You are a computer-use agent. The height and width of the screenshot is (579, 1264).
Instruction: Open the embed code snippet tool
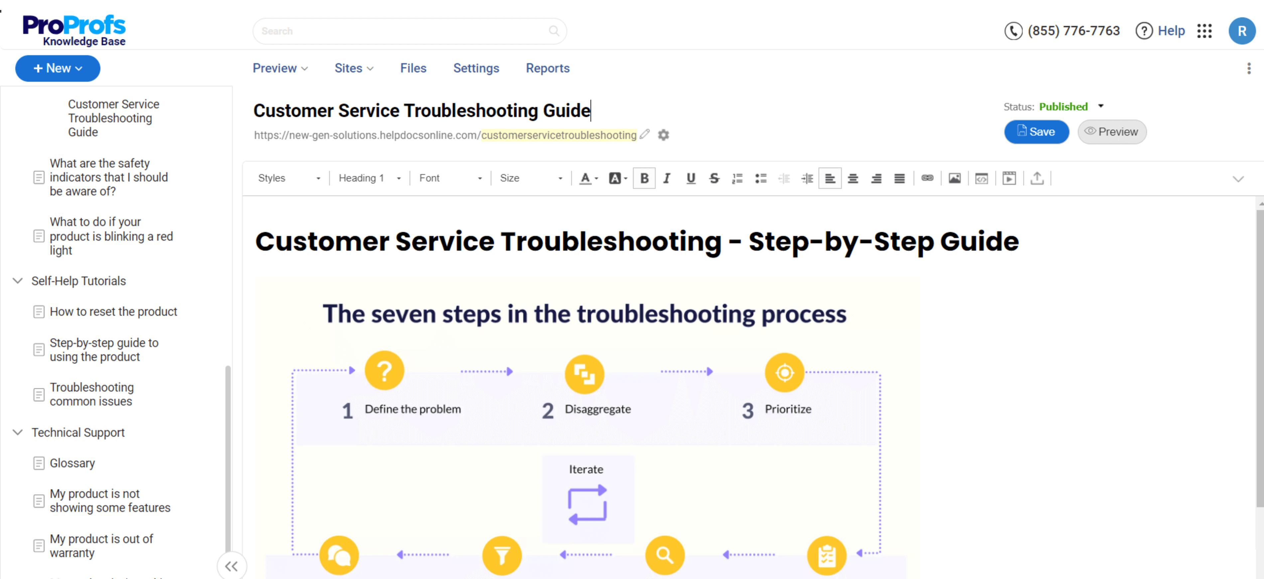pos(982,178)
